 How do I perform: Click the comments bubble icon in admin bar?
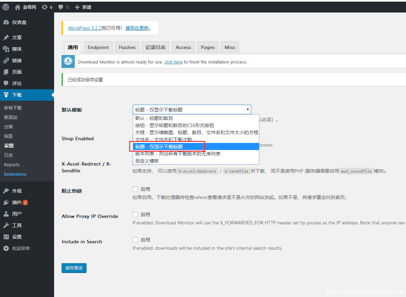tap(61, 7)
